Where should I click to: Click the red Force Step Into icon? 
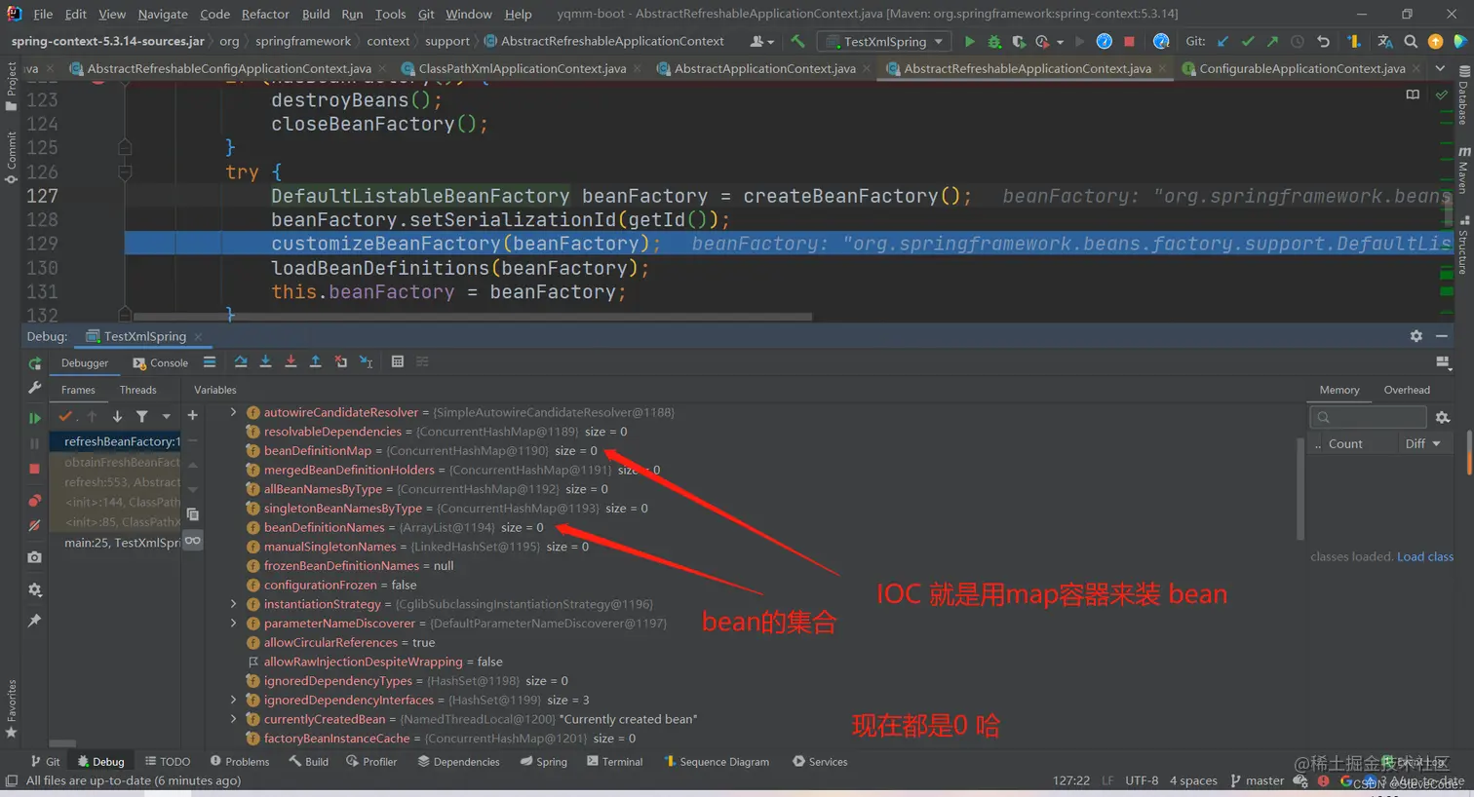(x=291, y=361)
